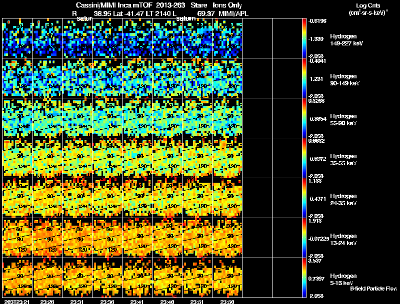
Task: Select the 35-55 keV image at 23:36
Action: click(x=107, y=158)
